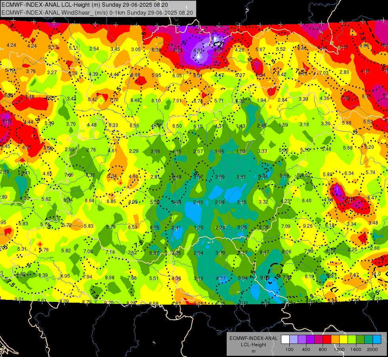
Task: Click the wind shear value 2.29
Action: 134,151
